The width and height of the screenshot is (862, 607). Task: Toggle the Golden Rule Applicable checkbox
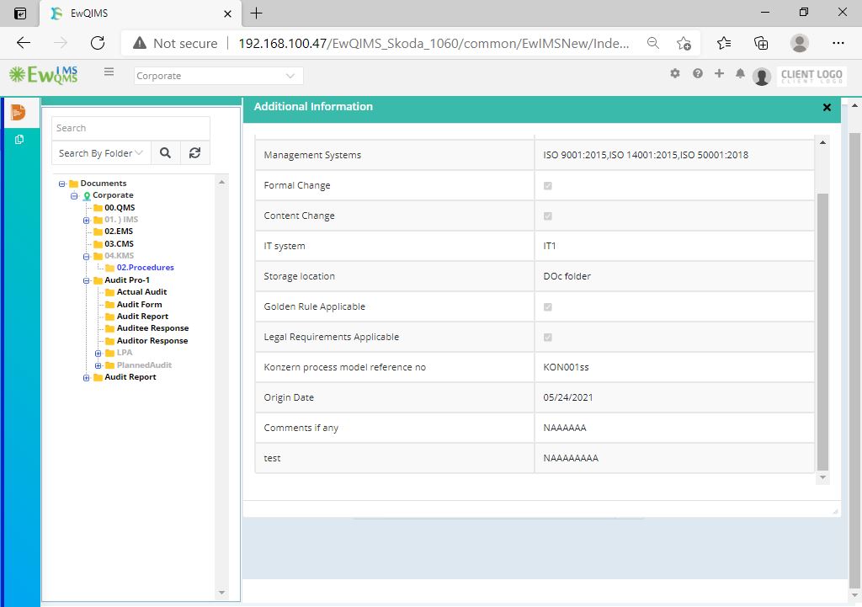tap(547, 306)
